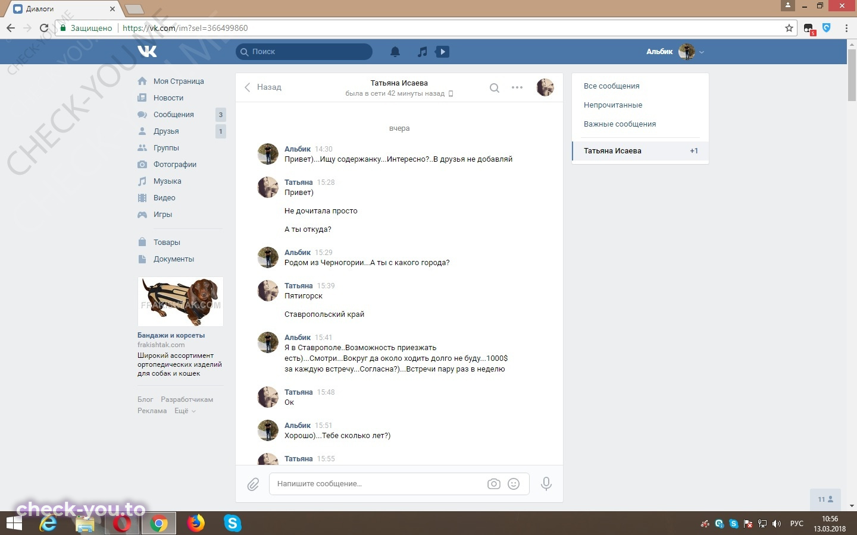Record a voice message with the microphone
This screenshot has height=535, width=857.
click(546, 484)
